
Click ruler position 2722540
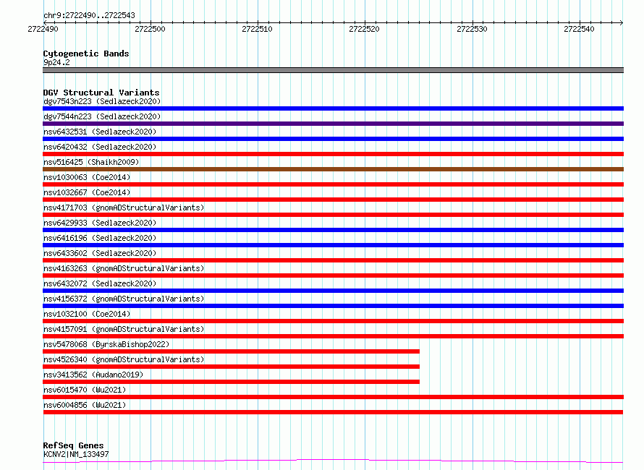[x=579, y=29]
